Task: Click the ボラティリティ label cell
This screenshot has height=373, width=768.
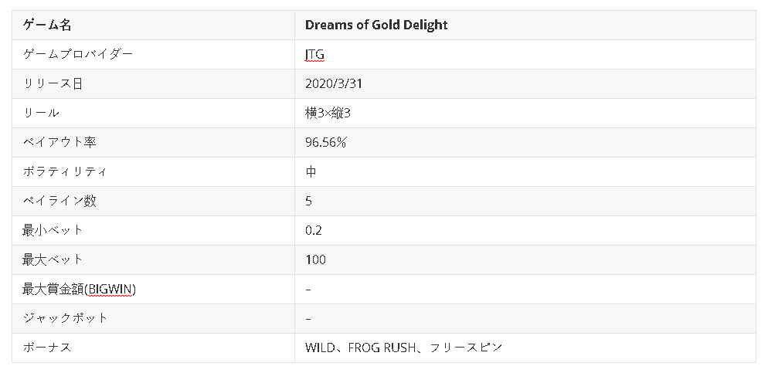Action: [65, 171]
